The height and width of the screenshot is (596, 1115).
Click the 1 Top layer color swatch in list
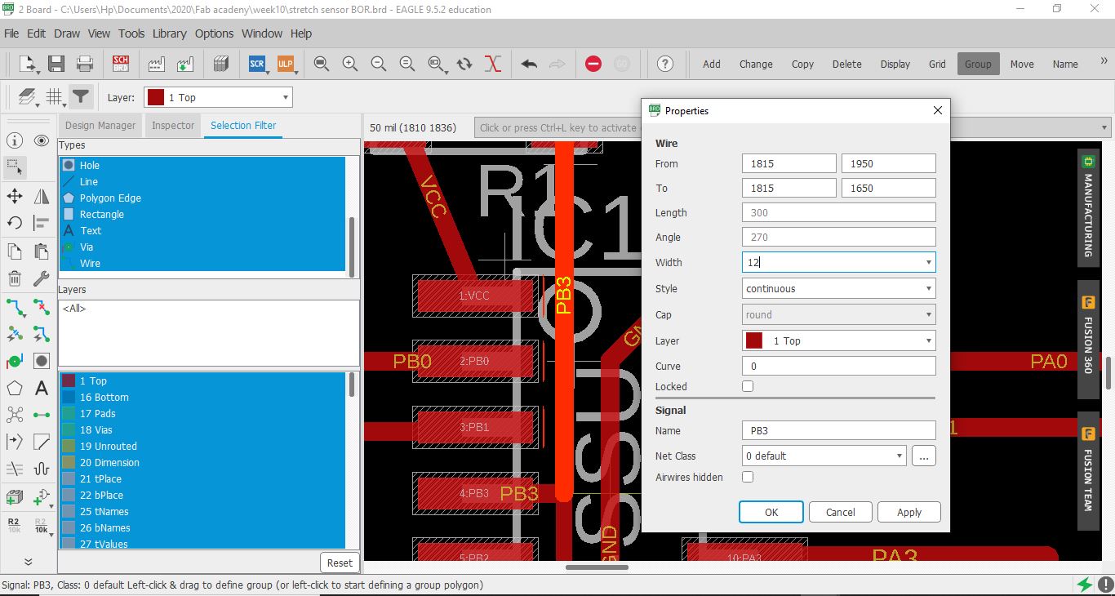point(69,381)
